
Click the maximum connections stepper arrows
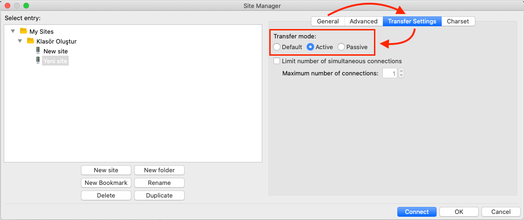tap(401, 73)
